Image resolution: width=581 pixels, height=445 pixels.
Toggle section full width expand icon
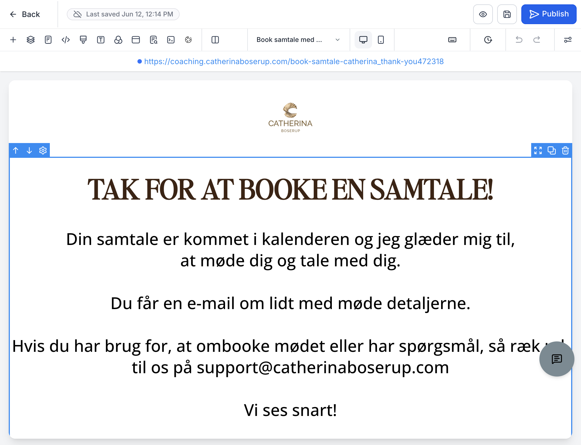tap(538, 150)
